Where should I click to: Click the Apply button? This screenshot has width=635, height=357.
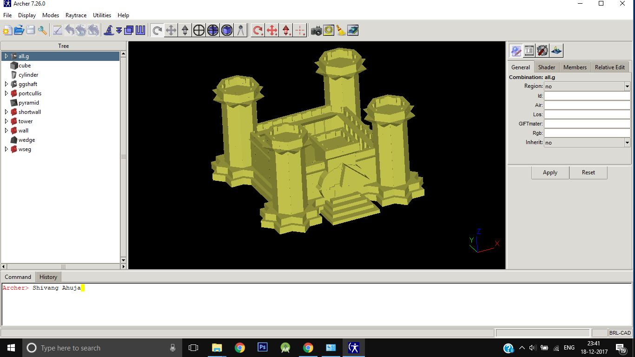(550, 172)
